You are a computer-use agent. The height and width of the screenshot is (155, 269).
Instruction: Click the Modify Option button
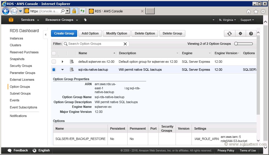click(117, 34)
